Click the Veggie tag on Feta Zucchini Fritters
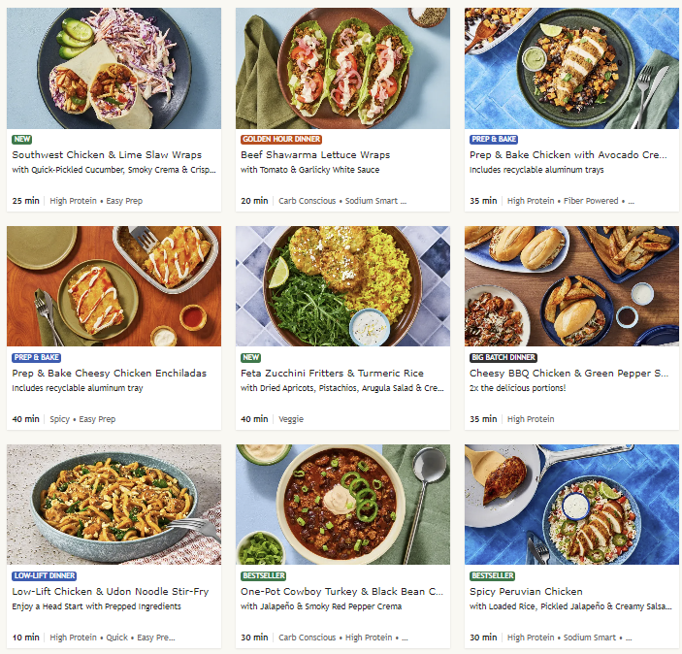Screen dimensions: 682x654 [x=291, y=419]
